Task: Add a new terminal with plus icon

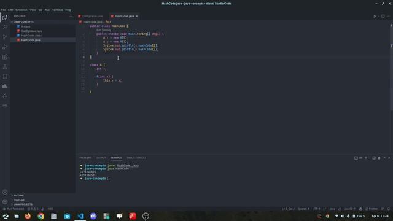Action: pos(366,158)
